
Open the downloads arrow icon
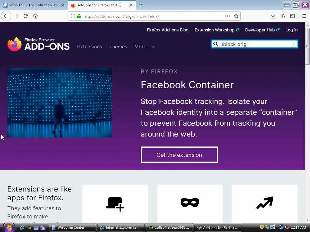pyautogui.click(x=273, y=16)
